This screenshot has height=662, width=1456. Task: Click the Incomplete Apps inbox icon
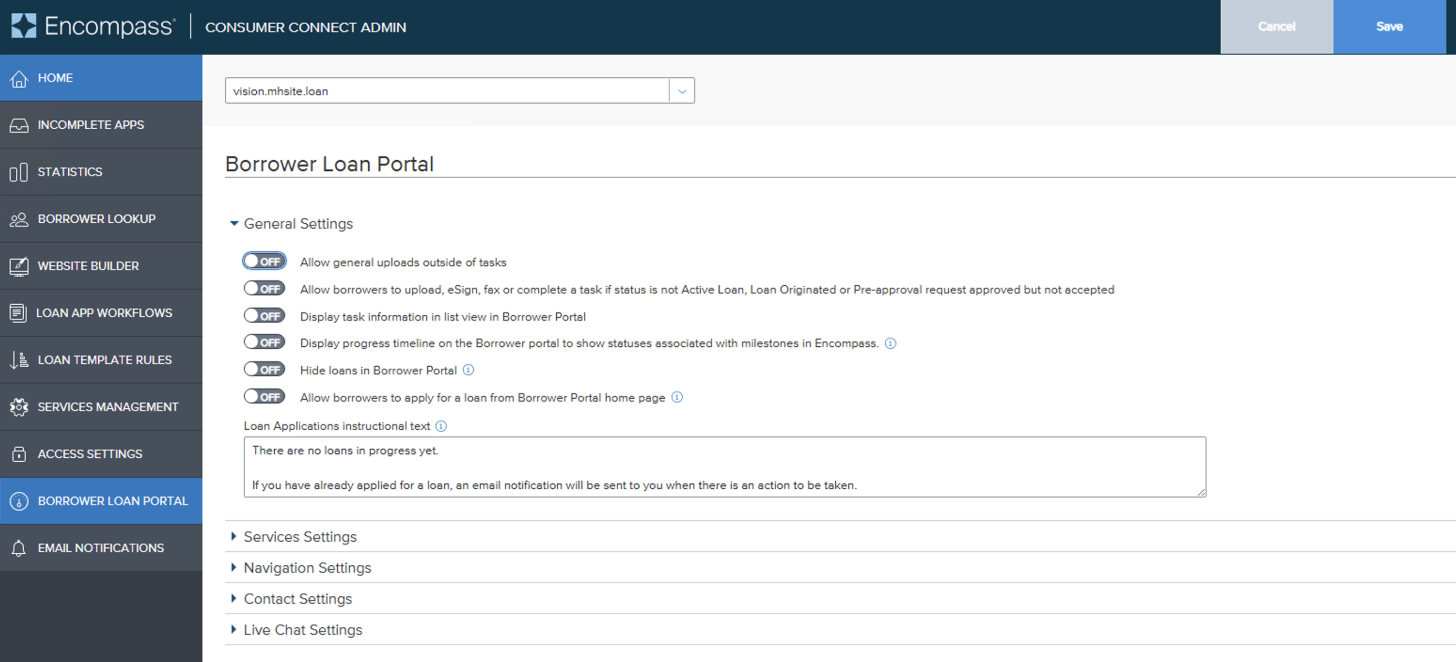click(x=19, y=126)
